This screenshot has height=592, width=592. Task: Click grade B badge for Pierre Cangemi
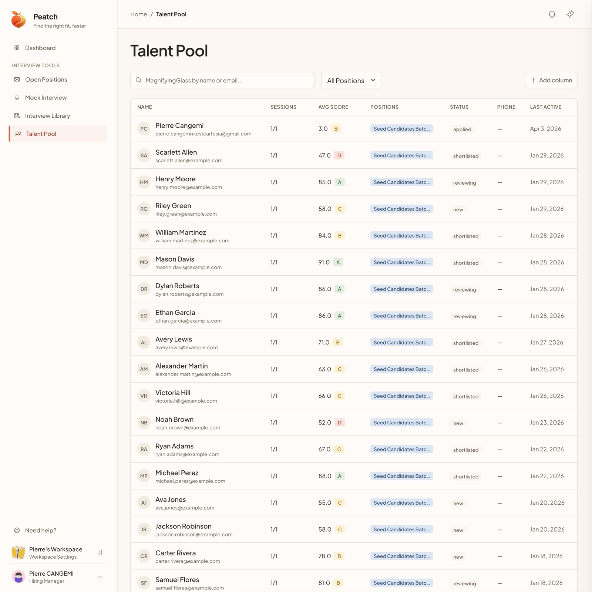[336, 129]
